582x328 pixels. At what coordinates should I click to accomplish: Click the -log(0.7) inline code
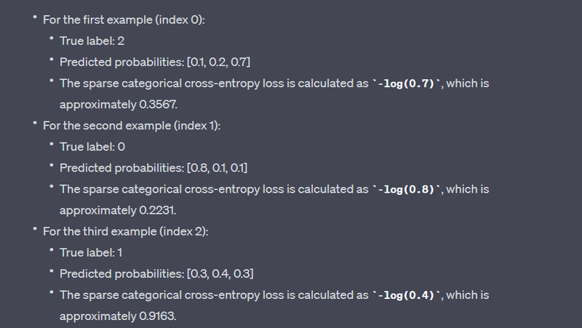407,84
